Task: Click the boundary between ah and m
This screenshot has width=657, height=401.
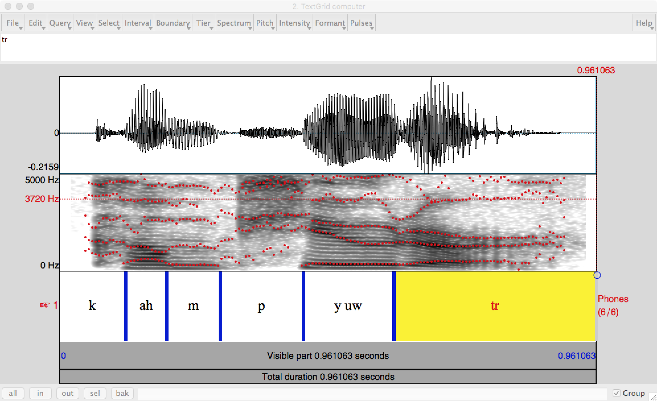Action: point(167,306)
